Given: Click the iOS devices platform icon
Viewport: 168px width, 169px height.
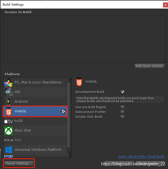Looking at the screenshot, I should (9, 92).
